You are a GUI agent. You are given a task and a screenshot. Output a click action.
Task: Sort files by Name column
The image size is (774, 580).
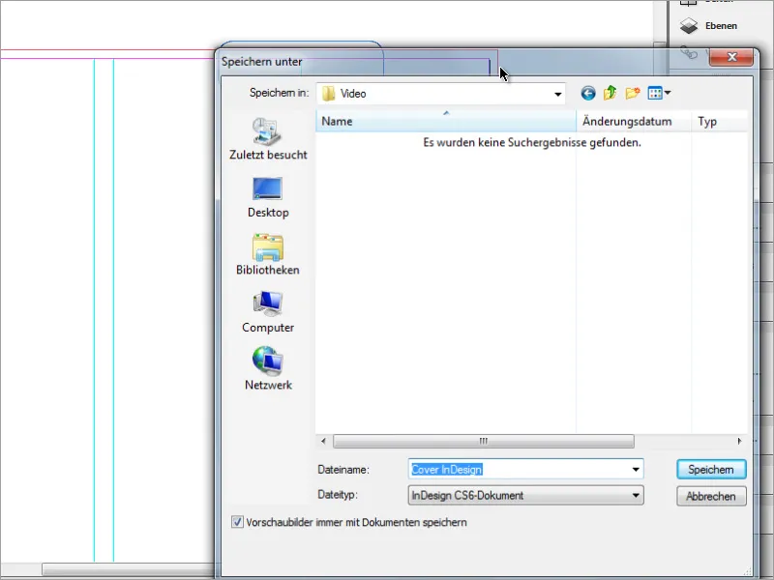446,122
